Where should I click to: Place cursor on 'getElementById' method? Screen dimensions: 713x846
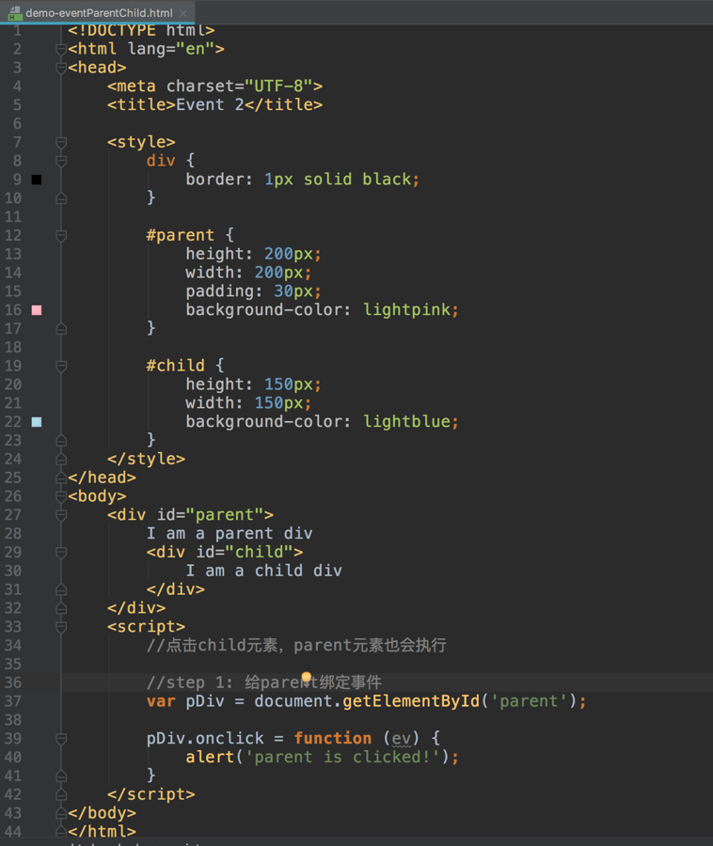pos(411,701)
